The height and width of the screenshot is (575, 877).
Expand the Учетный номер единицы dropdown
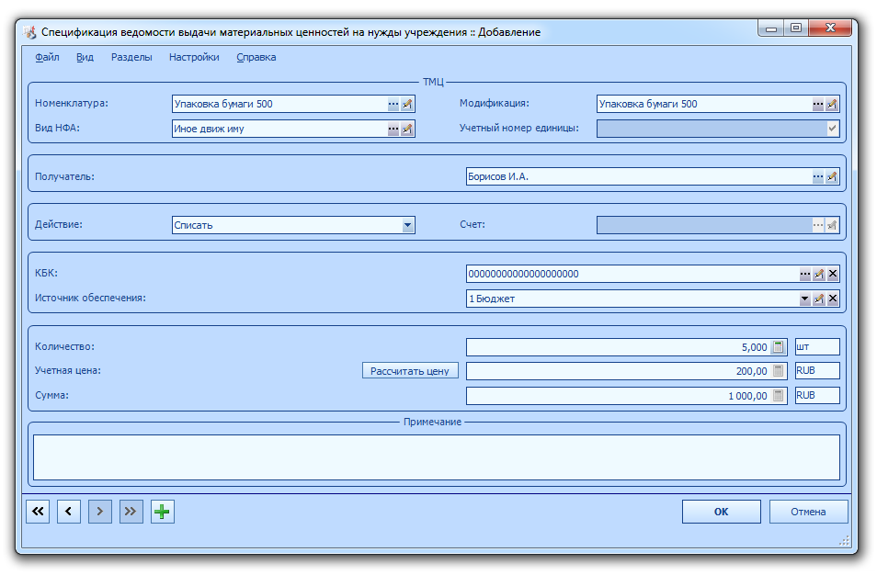click(x=832, y=129)
